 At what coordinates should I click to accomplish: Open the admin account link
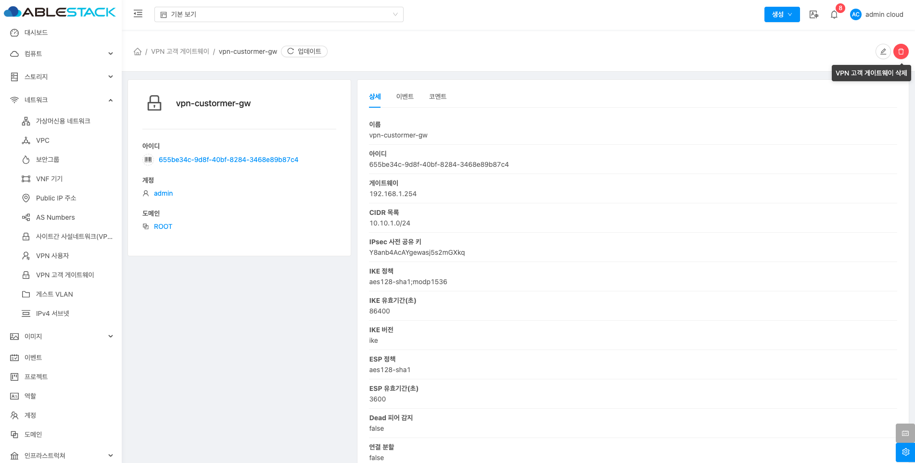point(163,193)
